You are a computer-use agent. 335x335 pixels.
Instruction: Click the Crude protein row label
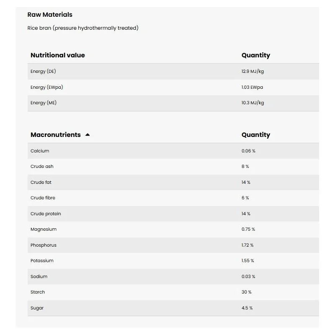(x=46, y=214)
